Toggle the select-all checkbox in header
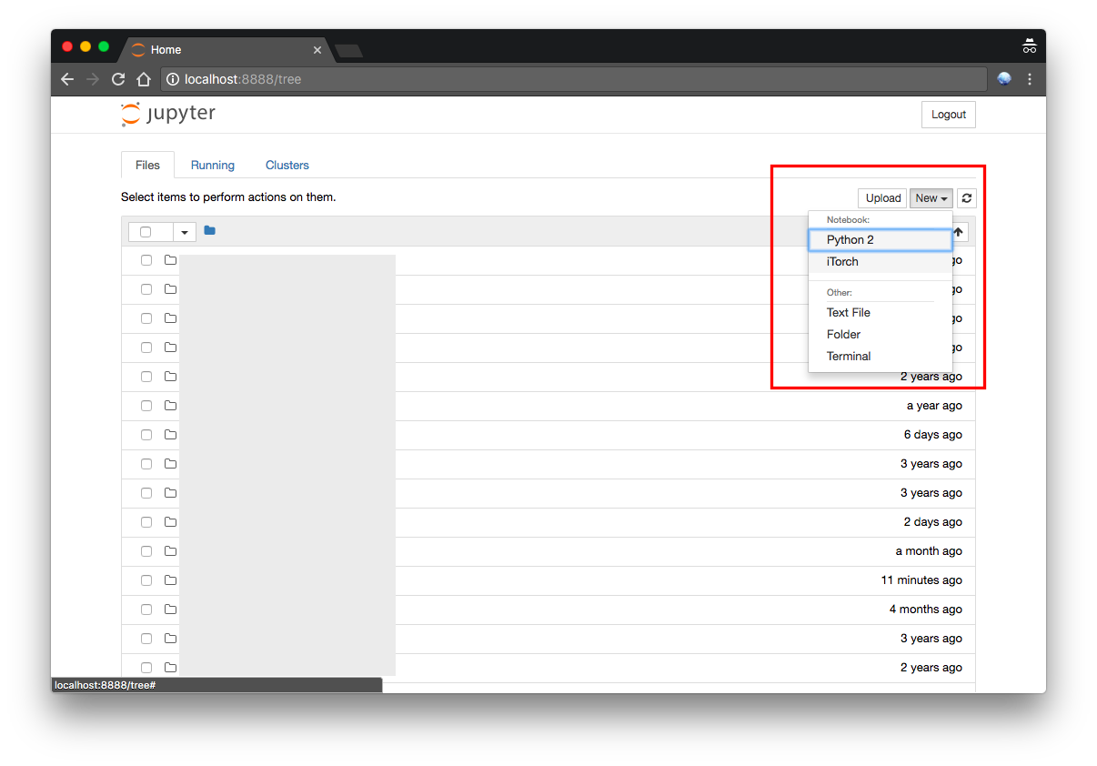Viewport: 1097px width, 766px height. coord(146,232)
